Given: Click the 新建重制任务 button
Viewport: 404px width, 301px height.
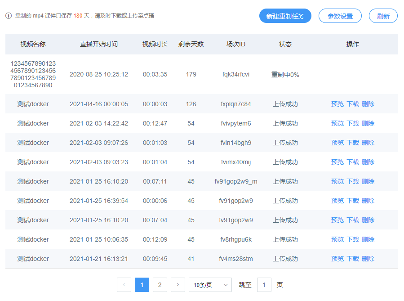Looking at the screenshot, I should [x=285, y=16].
